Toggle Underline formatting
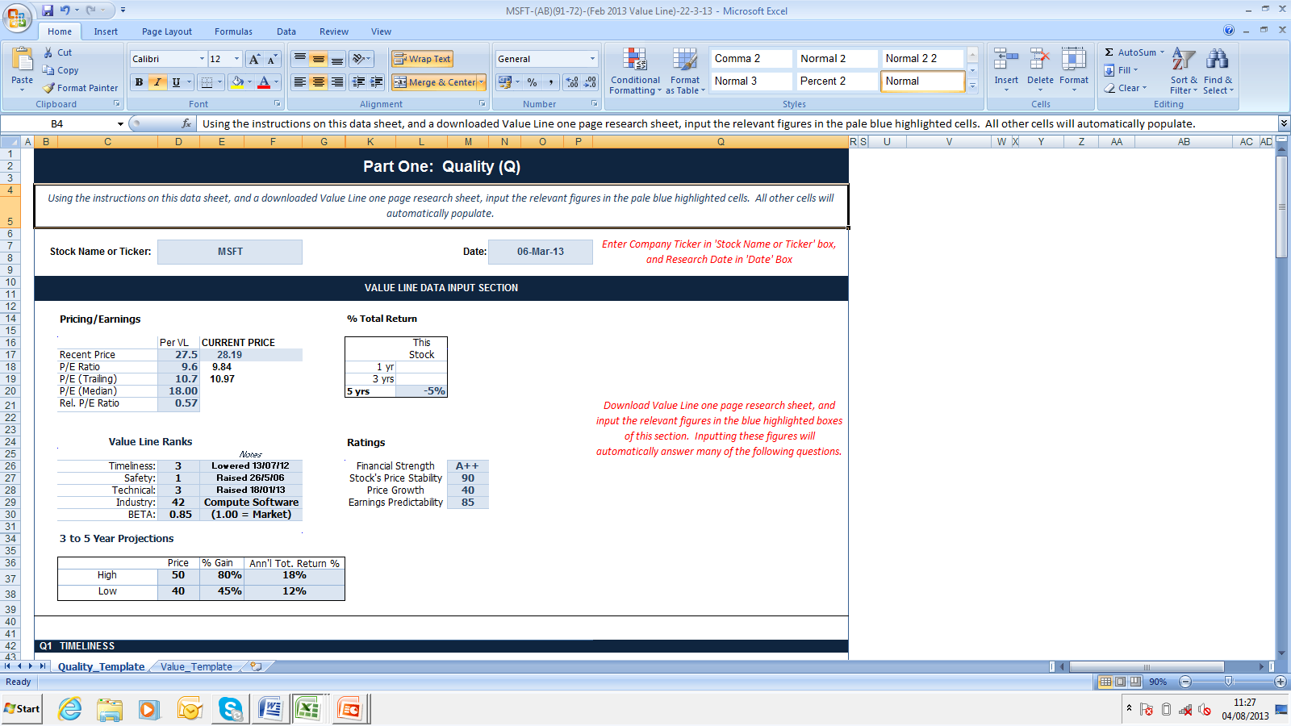Image resolution: width=1291 pixels, height=726 pixels. click(176, 82)
